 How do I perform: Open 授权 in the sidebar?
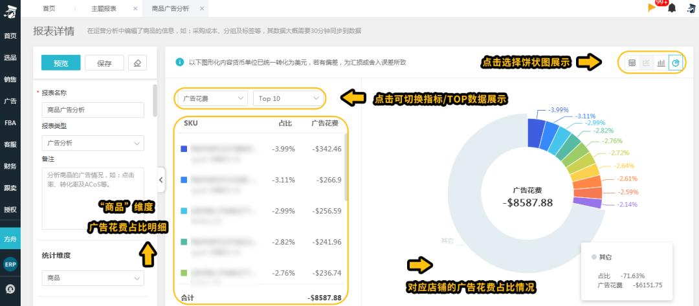(x=10, y=210)
